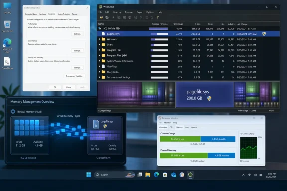Open Monitor menu in Resource Monitor
This screenshot has width=287, height=191.
tap(167, 123)
